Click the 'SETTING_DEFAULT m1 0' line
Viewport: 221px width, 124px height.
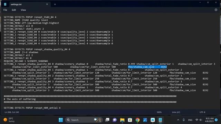18,58
